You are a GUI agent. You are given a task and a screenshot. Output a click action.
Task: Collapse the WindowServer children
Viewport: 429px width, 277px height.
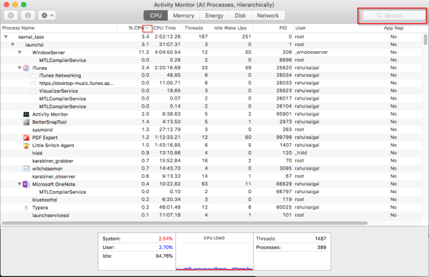coord(19,52)
